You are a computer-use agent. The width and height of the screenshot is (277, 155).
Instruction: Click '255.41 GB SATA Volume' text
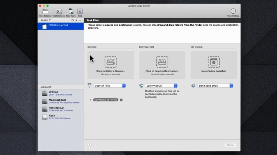pos(61,95)
